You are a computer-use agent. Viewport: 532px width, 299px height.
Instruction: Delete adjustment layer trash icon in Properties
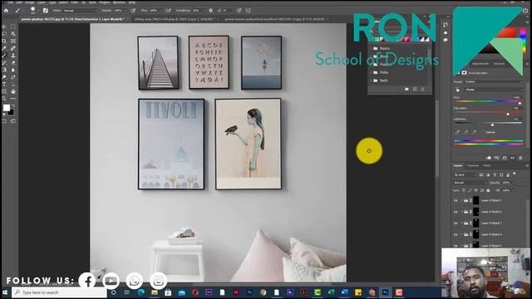click(520, 158)
